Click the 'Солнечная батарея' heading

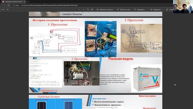[x=49, y=97]
